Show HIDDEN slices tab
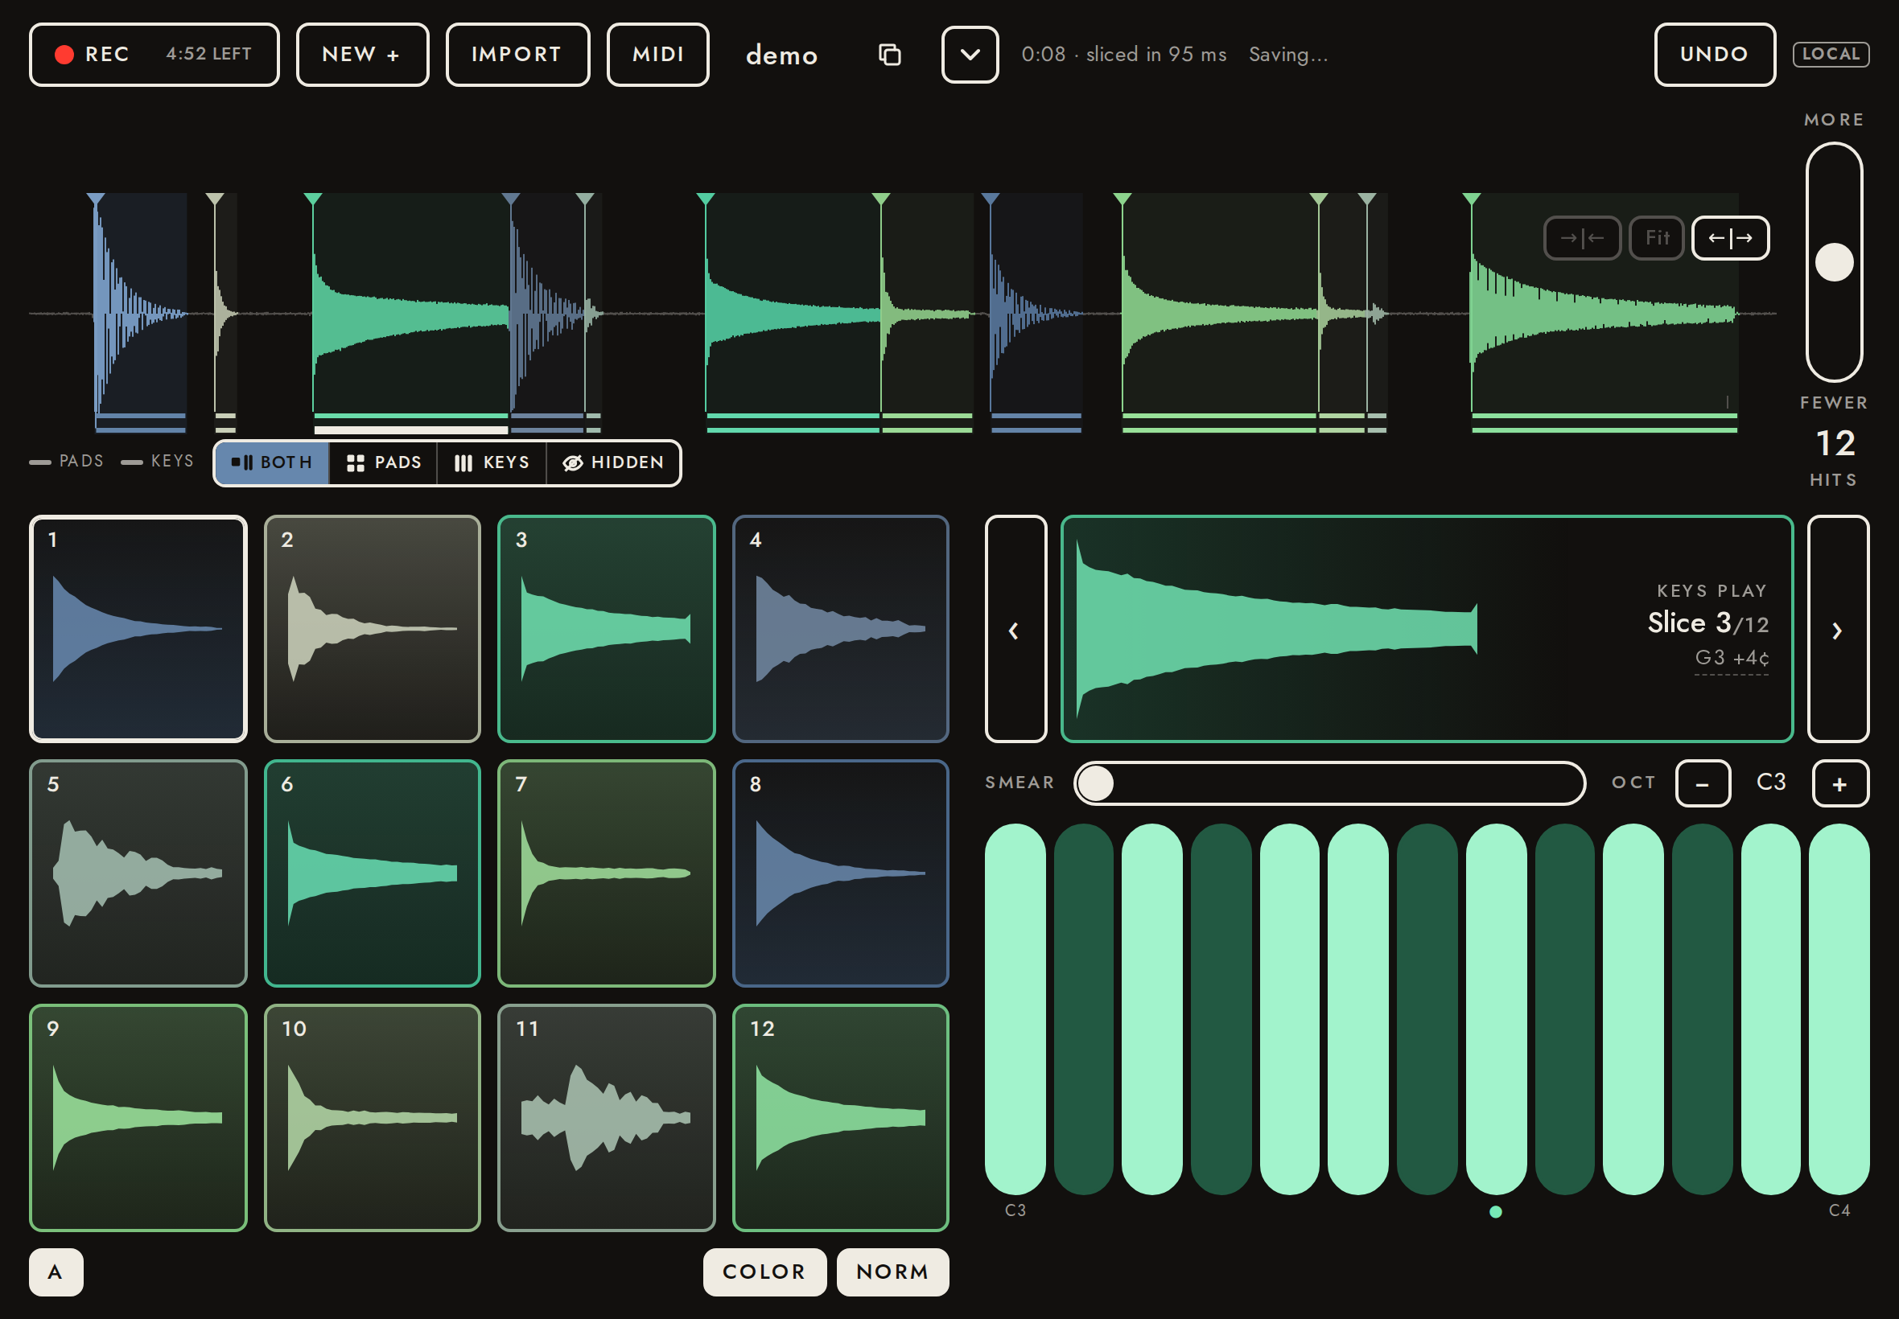 (613, 462)
